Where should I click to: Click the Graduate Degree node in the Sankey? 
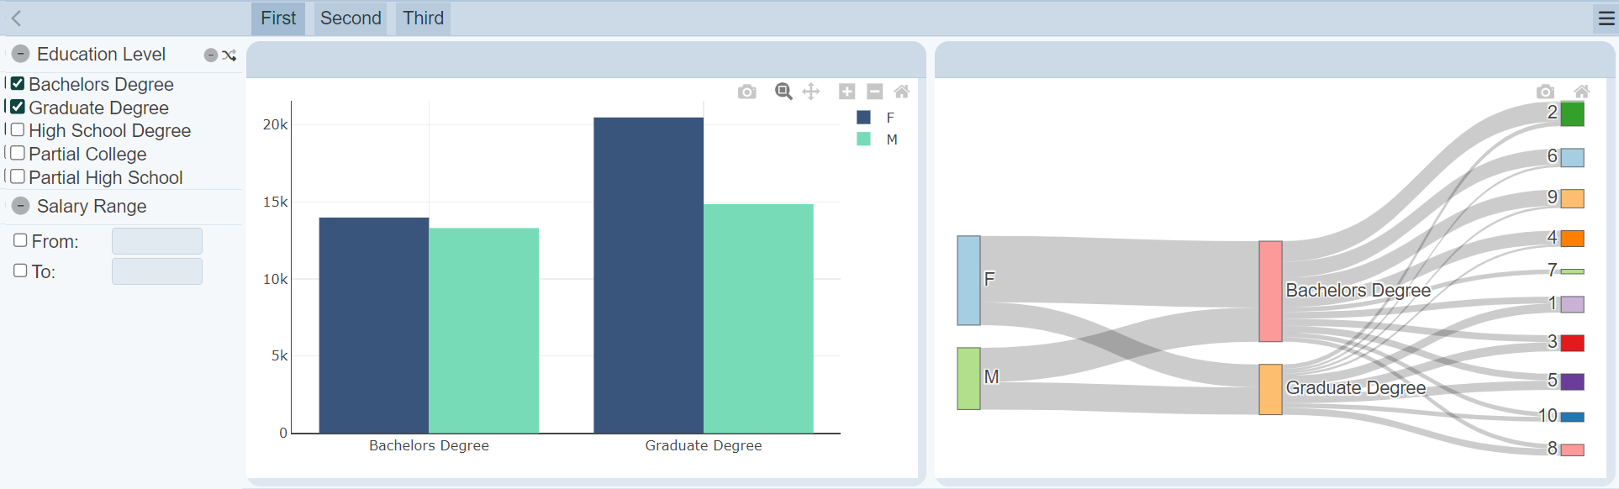point(1270,388)
